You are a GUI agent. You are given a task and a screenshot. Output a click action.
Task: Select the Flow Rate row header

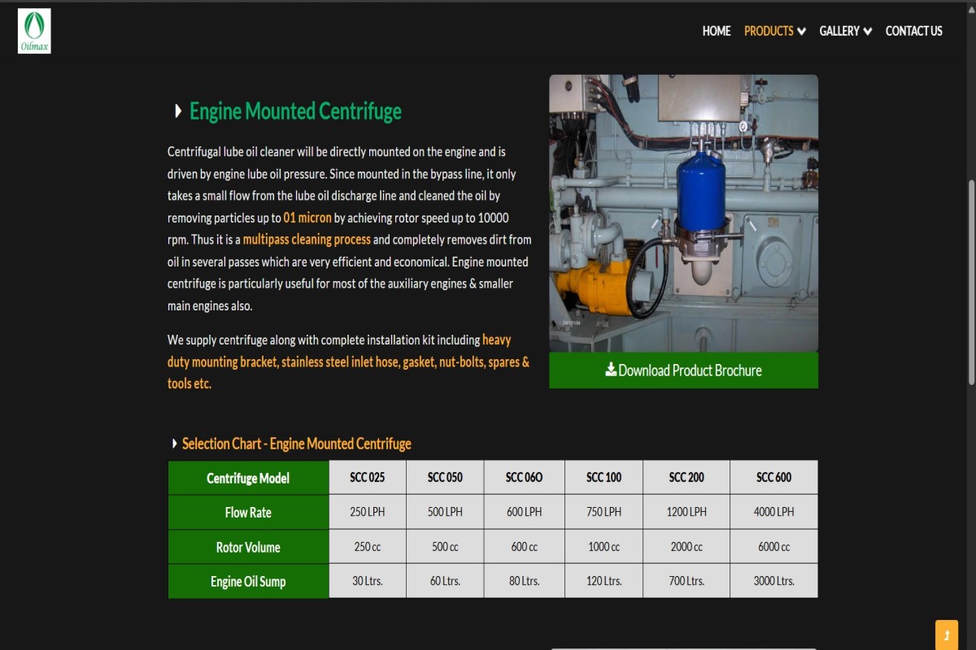pyautogui.click(x=248, y=513)
